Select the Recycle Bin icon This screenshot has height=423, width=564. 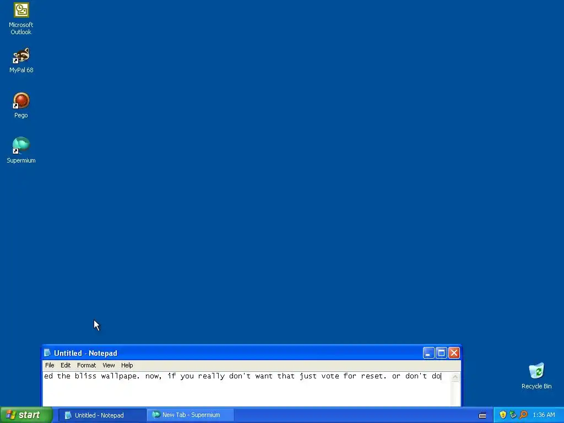click(x=536, y=376)
